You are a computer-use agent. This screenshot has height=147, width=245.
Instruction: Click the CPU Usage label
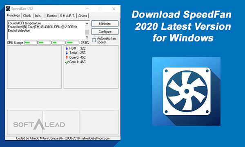(15, 43)
